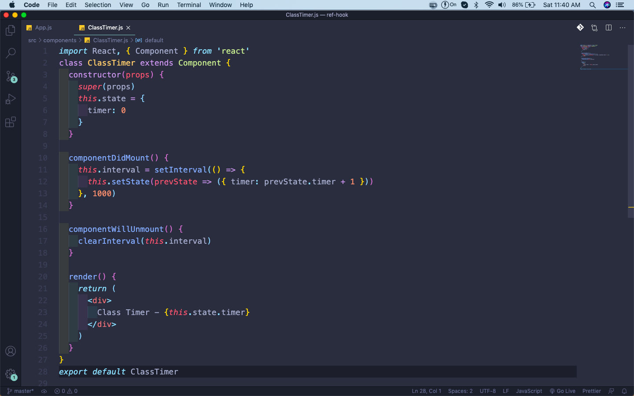Click Ln 28, Col 1 position indicator

426,391
